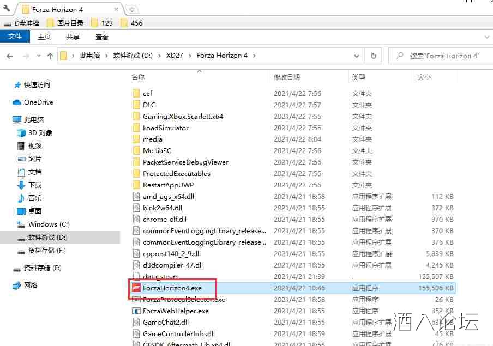
Task: Open address bar history dropdown
Action: click(357, 56)
